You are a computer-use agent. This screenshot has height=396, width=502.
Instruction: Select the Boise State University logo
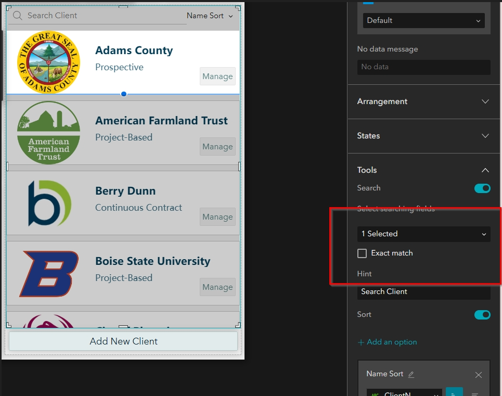click(49, 274)
